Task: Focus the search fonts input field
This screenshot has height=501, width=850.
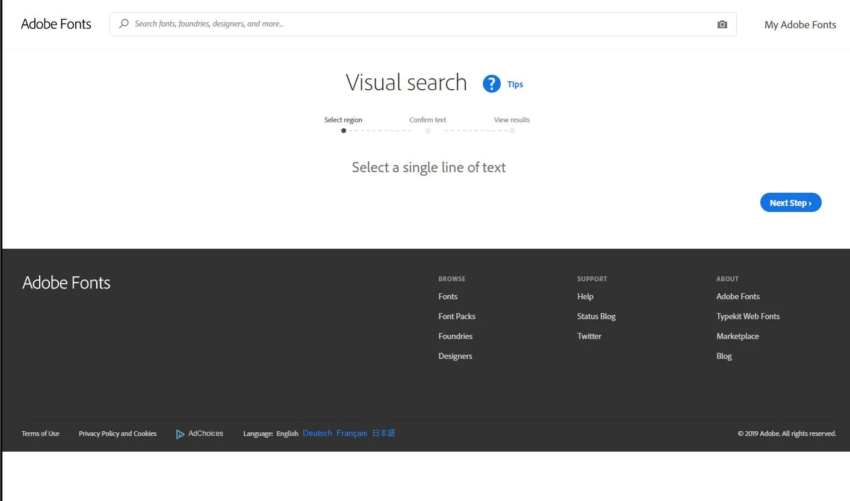Action: click(x=423, y=24)
